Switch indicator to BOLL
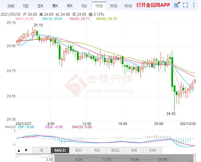Viewport: 201px width, 162px height. [x=115, y=150]
